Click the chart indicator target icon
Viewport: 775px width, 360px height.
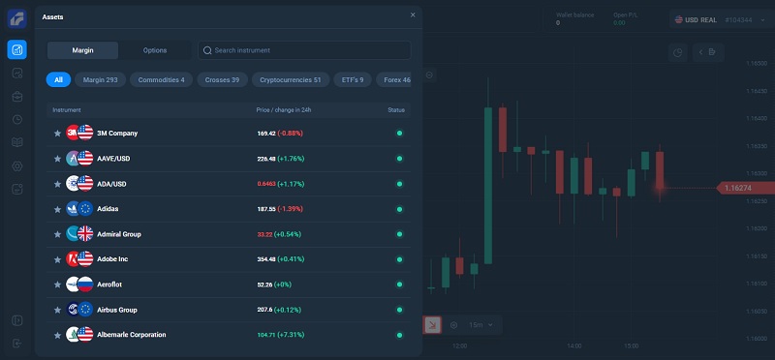pyautogui.click(x=453, y=325)
